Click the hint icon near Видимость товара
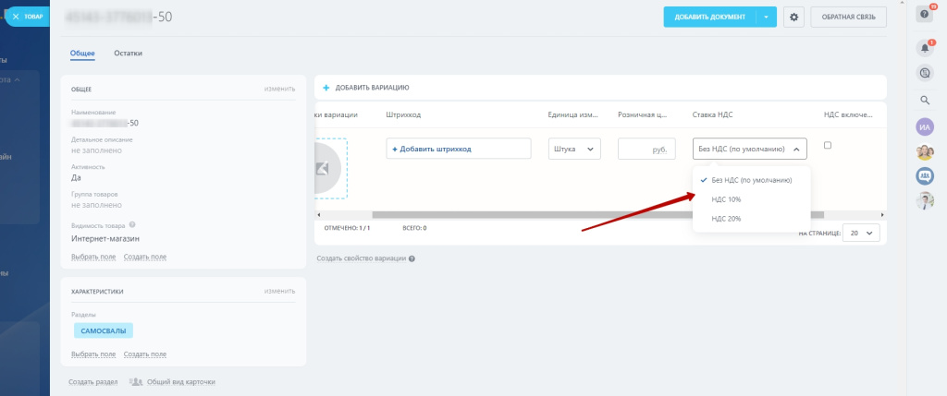Image resolution: width=947 pixels, height=396 pixels. click(x=133, y=224)
